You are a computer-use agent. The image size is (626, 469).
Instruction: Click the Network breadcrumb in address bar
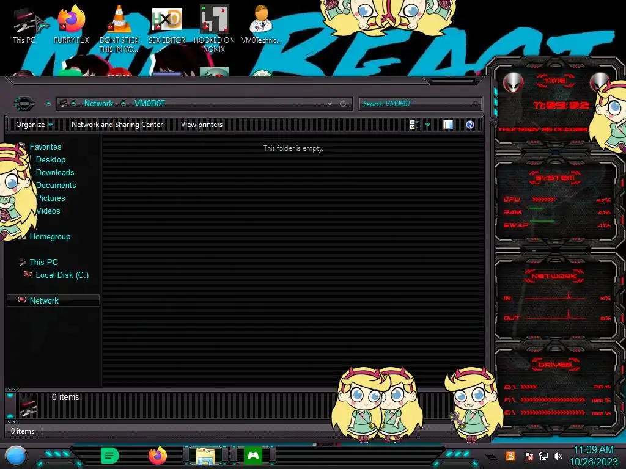pyautogui.click(x=98, y=104)
